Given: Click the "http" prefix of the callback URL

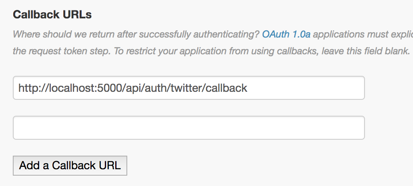Looking at the screenshot, I should (27, 88).
